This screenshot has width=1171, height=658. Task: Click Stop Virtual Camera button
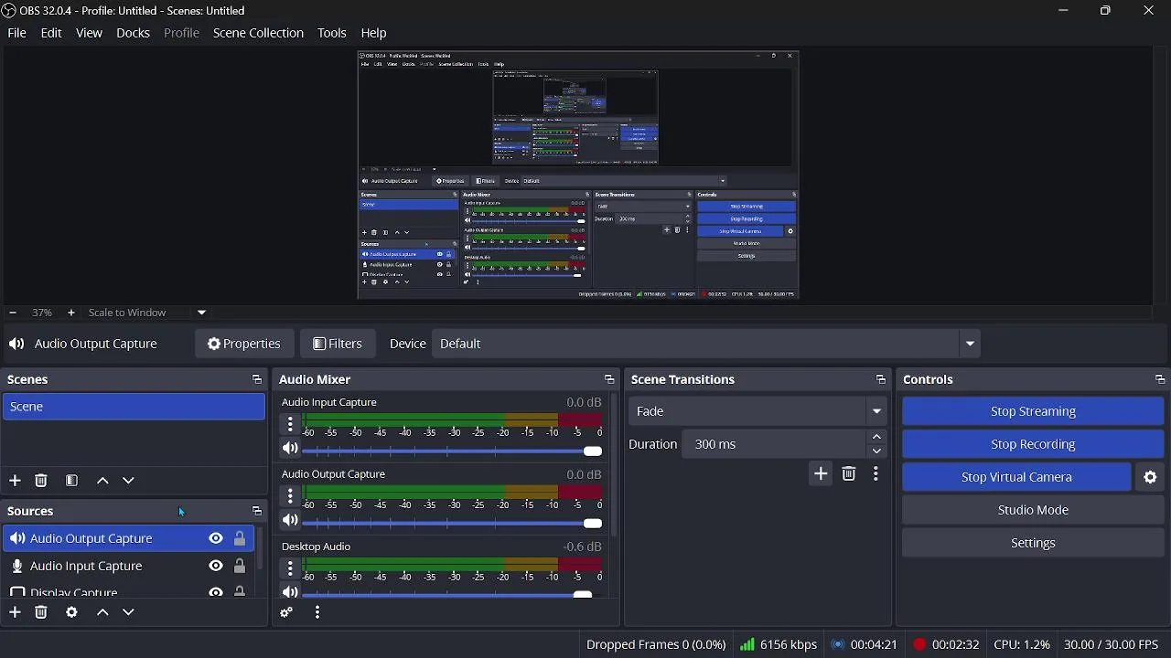pos(1016,477)
